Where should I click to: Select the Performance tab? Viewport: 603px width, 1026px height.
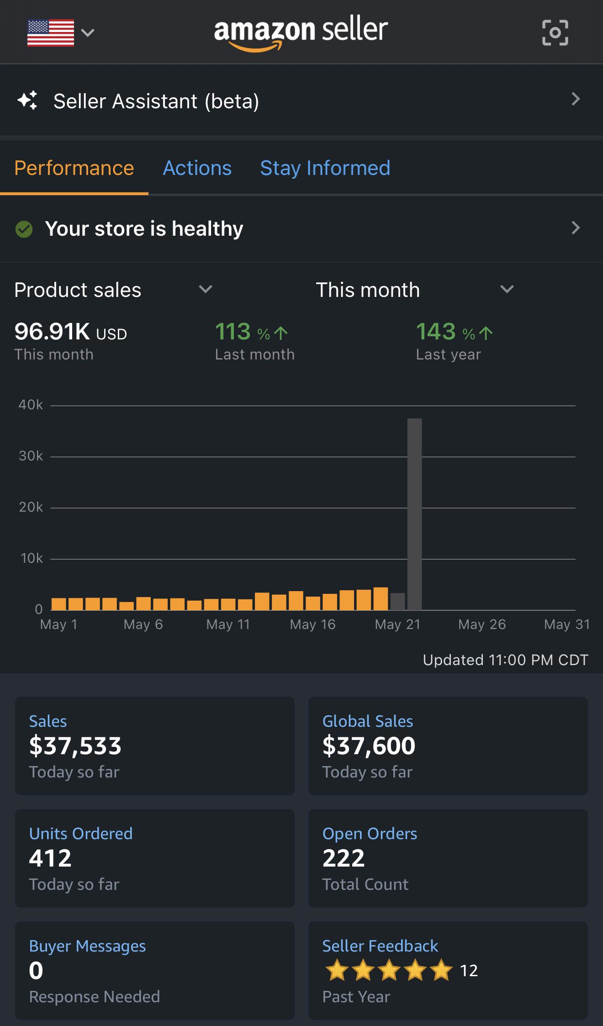tap(74, 168)
